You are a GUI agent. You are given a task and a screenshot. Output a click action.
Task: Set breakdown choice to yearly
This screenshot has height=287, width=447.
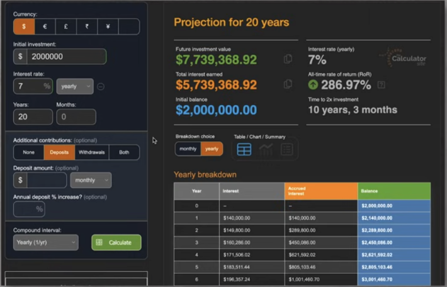[212, 149]
